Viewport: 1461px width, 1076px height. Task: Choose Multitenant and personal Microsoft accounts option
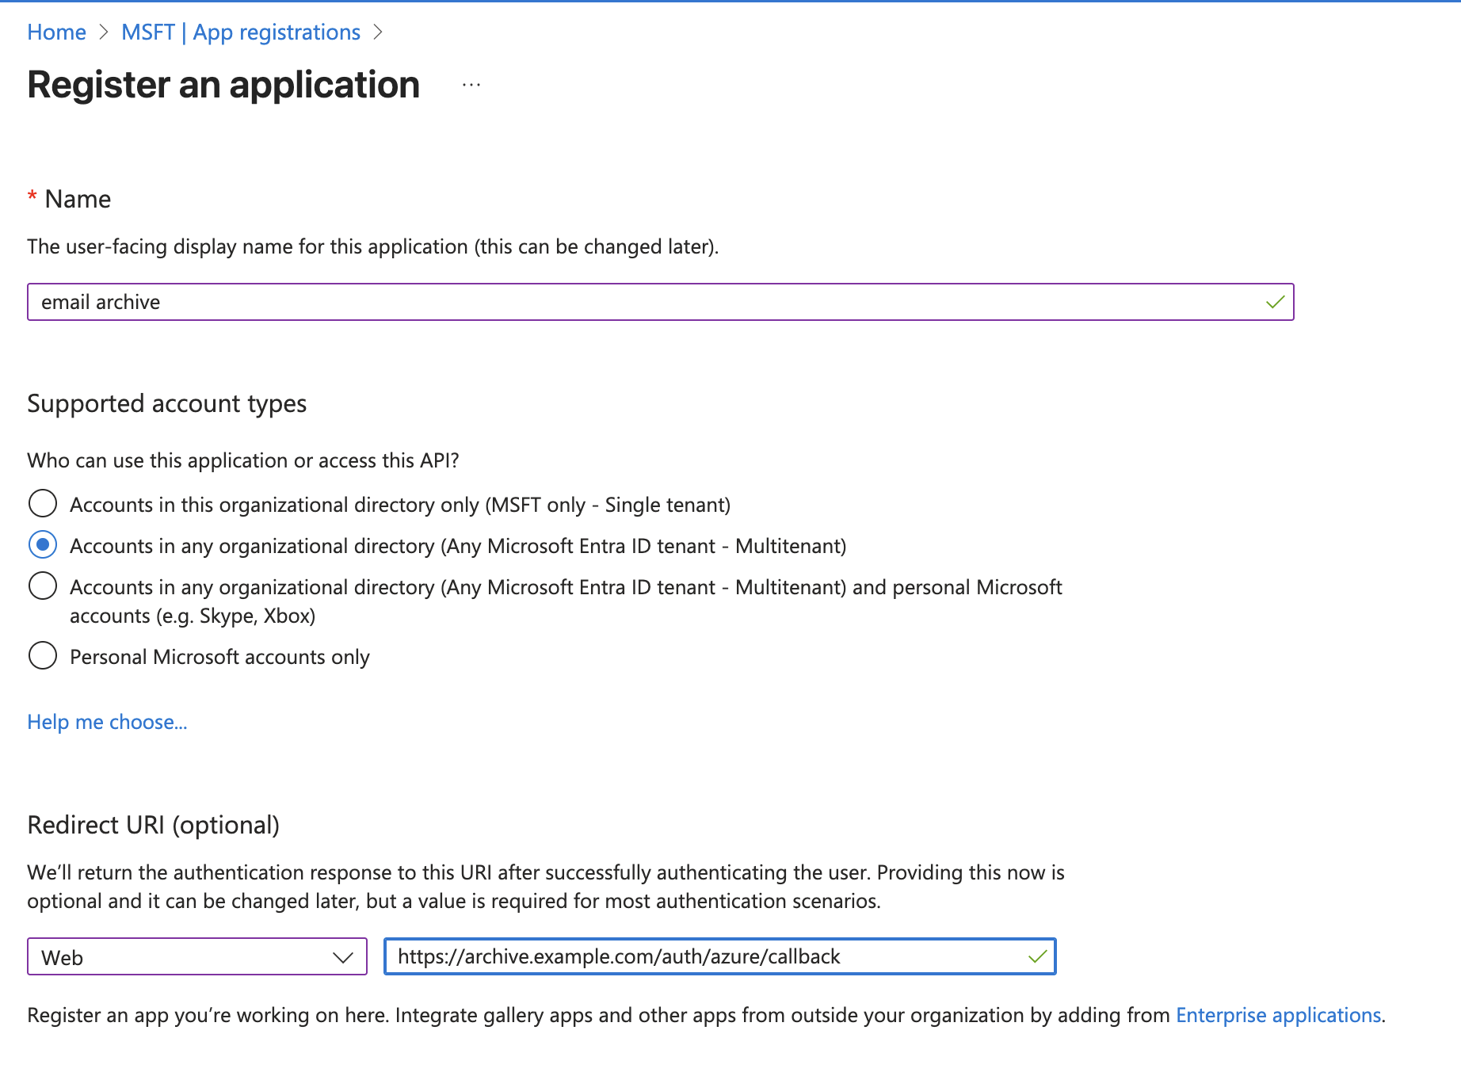coord(43,586)
